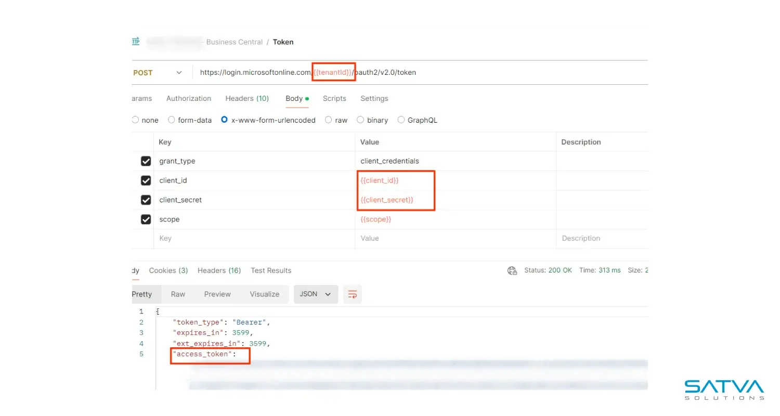This screenshot has width=780, height=416.
Task: Open the Settings tab
Action: coord(374,98)
